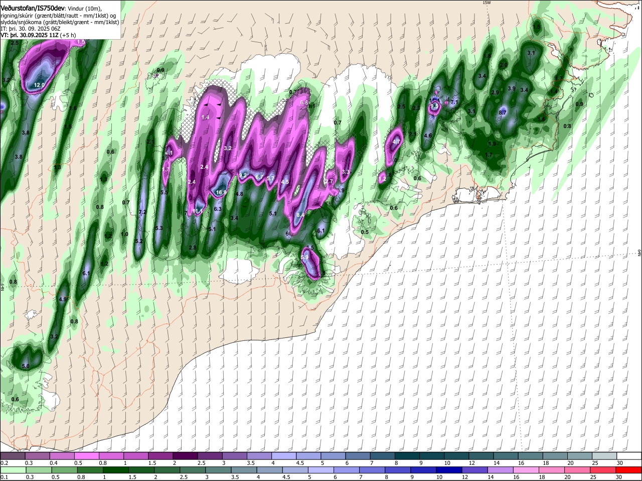Click the bright pink swatch between 0.5 and 0.8 in snow legend
The height and width of the screenshot is (481, 642).
[x=87, y=455]
